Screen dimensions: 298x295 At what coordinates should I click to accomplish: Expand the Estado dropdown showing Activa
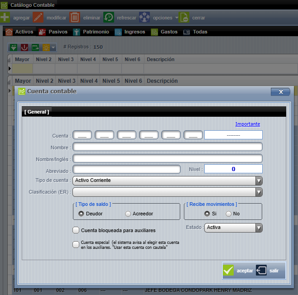point(259,228)
